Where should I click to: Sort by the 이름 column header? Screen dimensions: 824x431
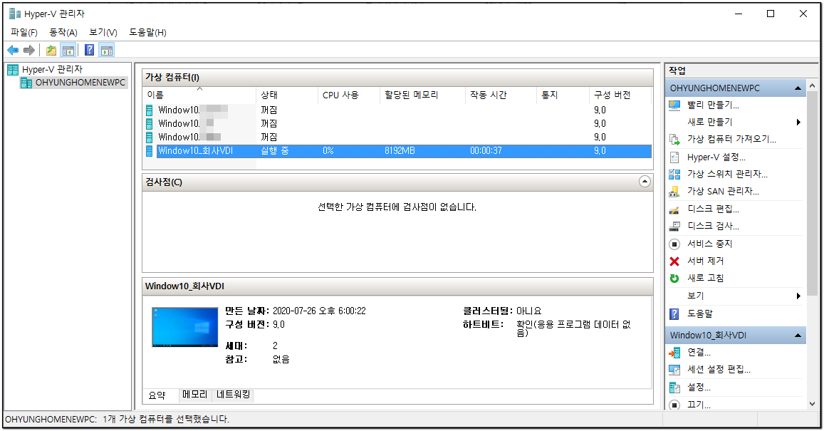[199, 95]
